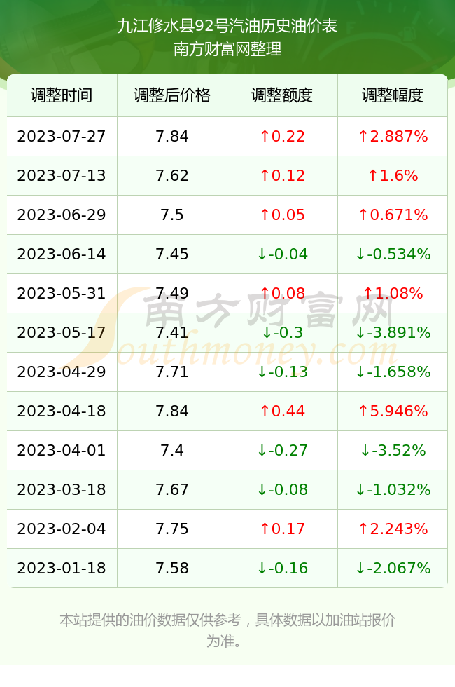Click the ↑0.17 adjustment value

point(282,529)
